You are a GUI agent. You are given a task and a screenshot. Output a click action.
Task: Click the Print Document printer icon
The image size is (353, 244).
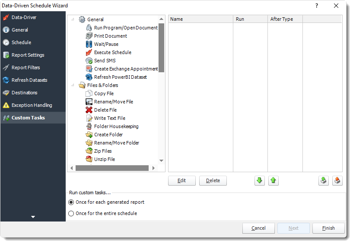click(89, 36)
